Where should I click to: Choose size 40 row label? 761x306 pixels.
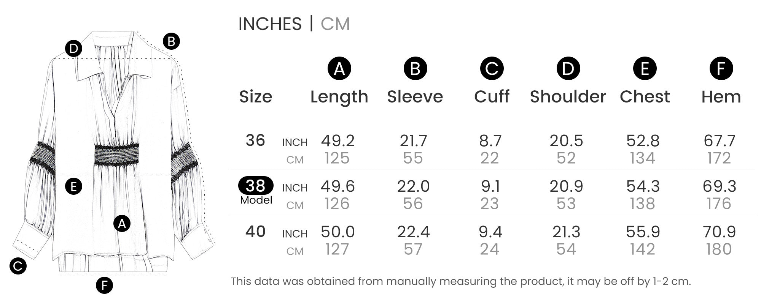[x=255, y=232]
